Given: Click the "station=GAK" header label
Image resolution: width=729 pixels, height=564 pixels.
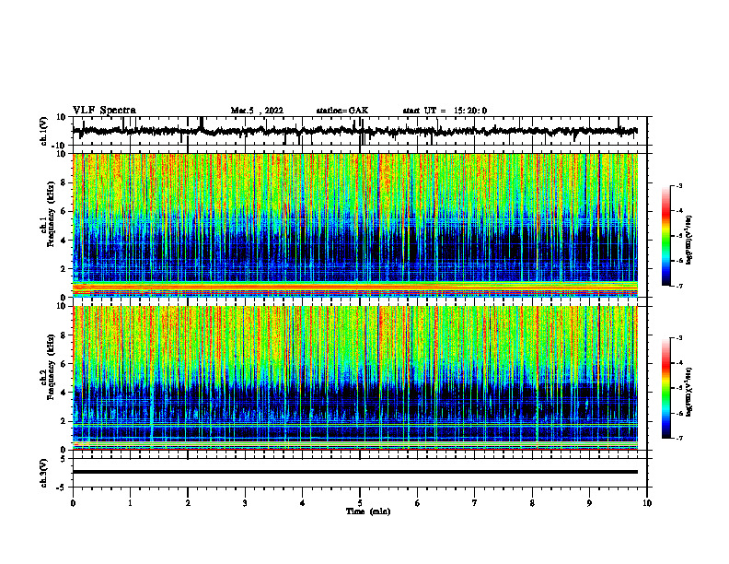Looking at the screenshot, I should tap(342, 111).
